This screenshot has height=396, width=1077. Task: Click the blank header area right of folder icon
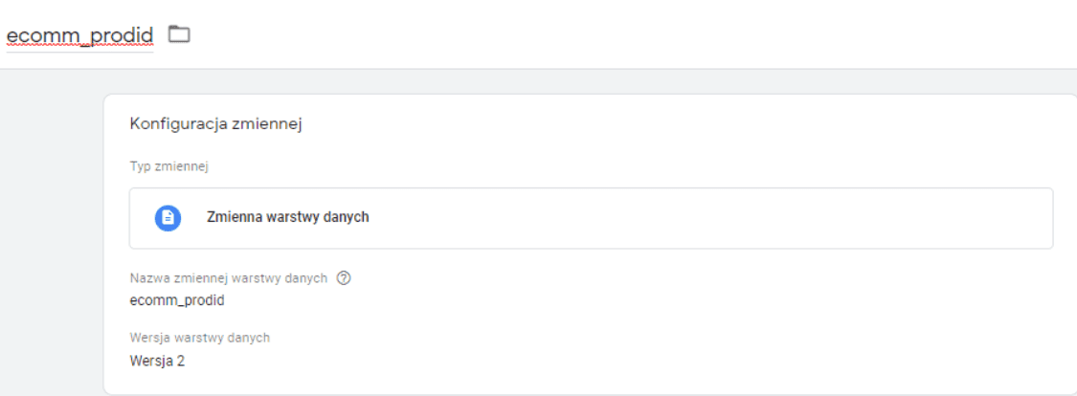[574, 34]
